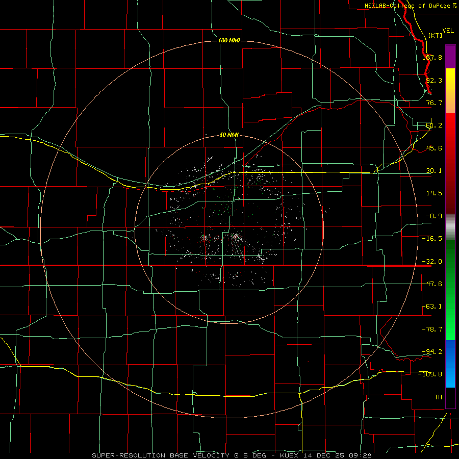
Task: Click the -0.9 legend value
Action: pyautogui.click(x=434, y=216)
